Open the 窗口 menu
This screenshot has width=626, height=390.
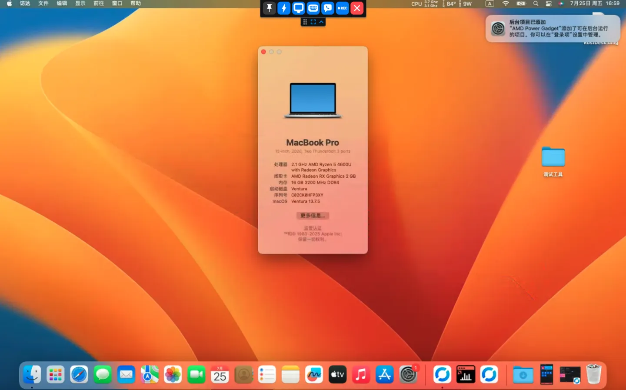(x=117, y=3)
